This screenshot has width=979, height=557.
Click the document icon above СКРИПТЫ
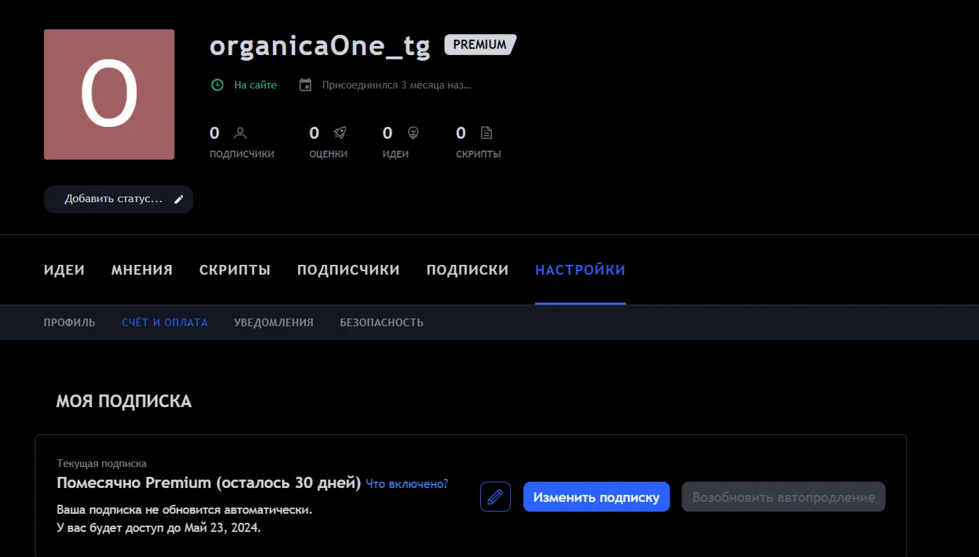coord(486,132)
